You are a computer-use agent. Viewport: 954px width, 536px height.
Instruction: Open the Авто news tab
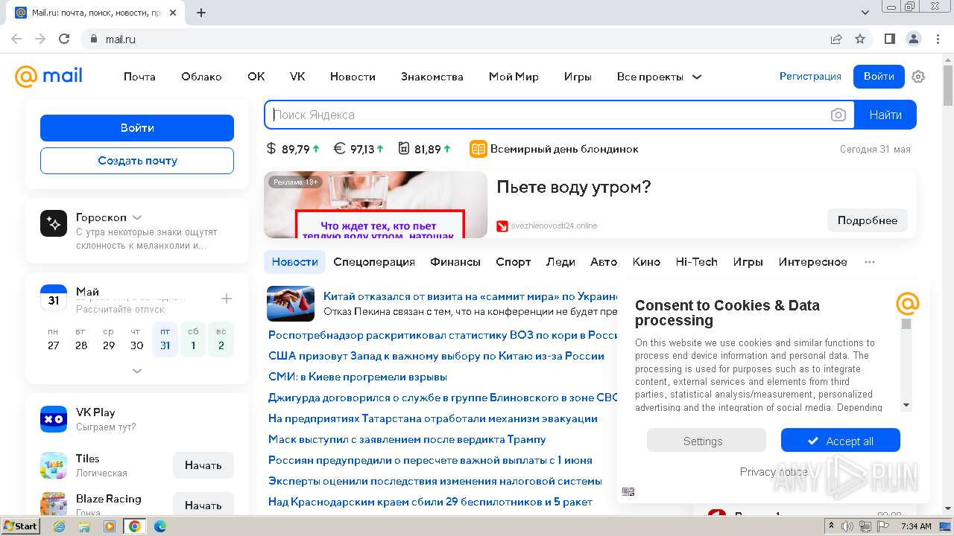604,262
